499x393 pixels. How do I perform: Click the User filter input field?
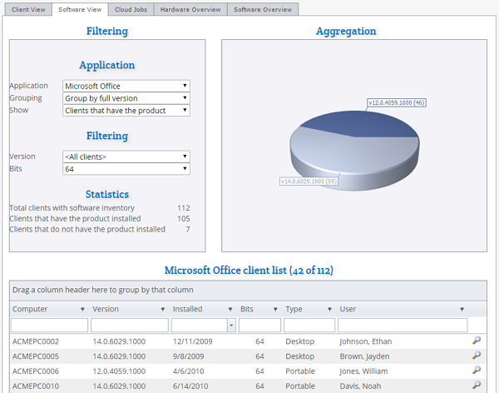point(403,326)
